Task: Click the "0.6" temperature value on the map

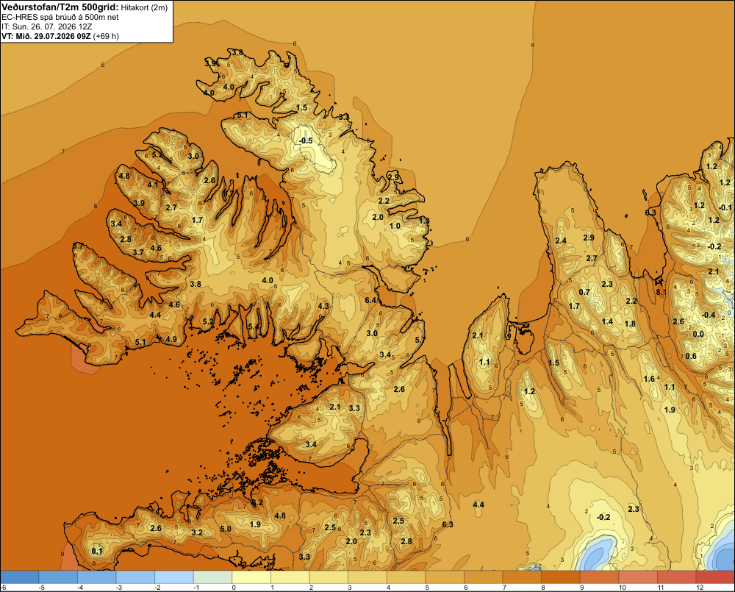Action: [x=691, y=356]
